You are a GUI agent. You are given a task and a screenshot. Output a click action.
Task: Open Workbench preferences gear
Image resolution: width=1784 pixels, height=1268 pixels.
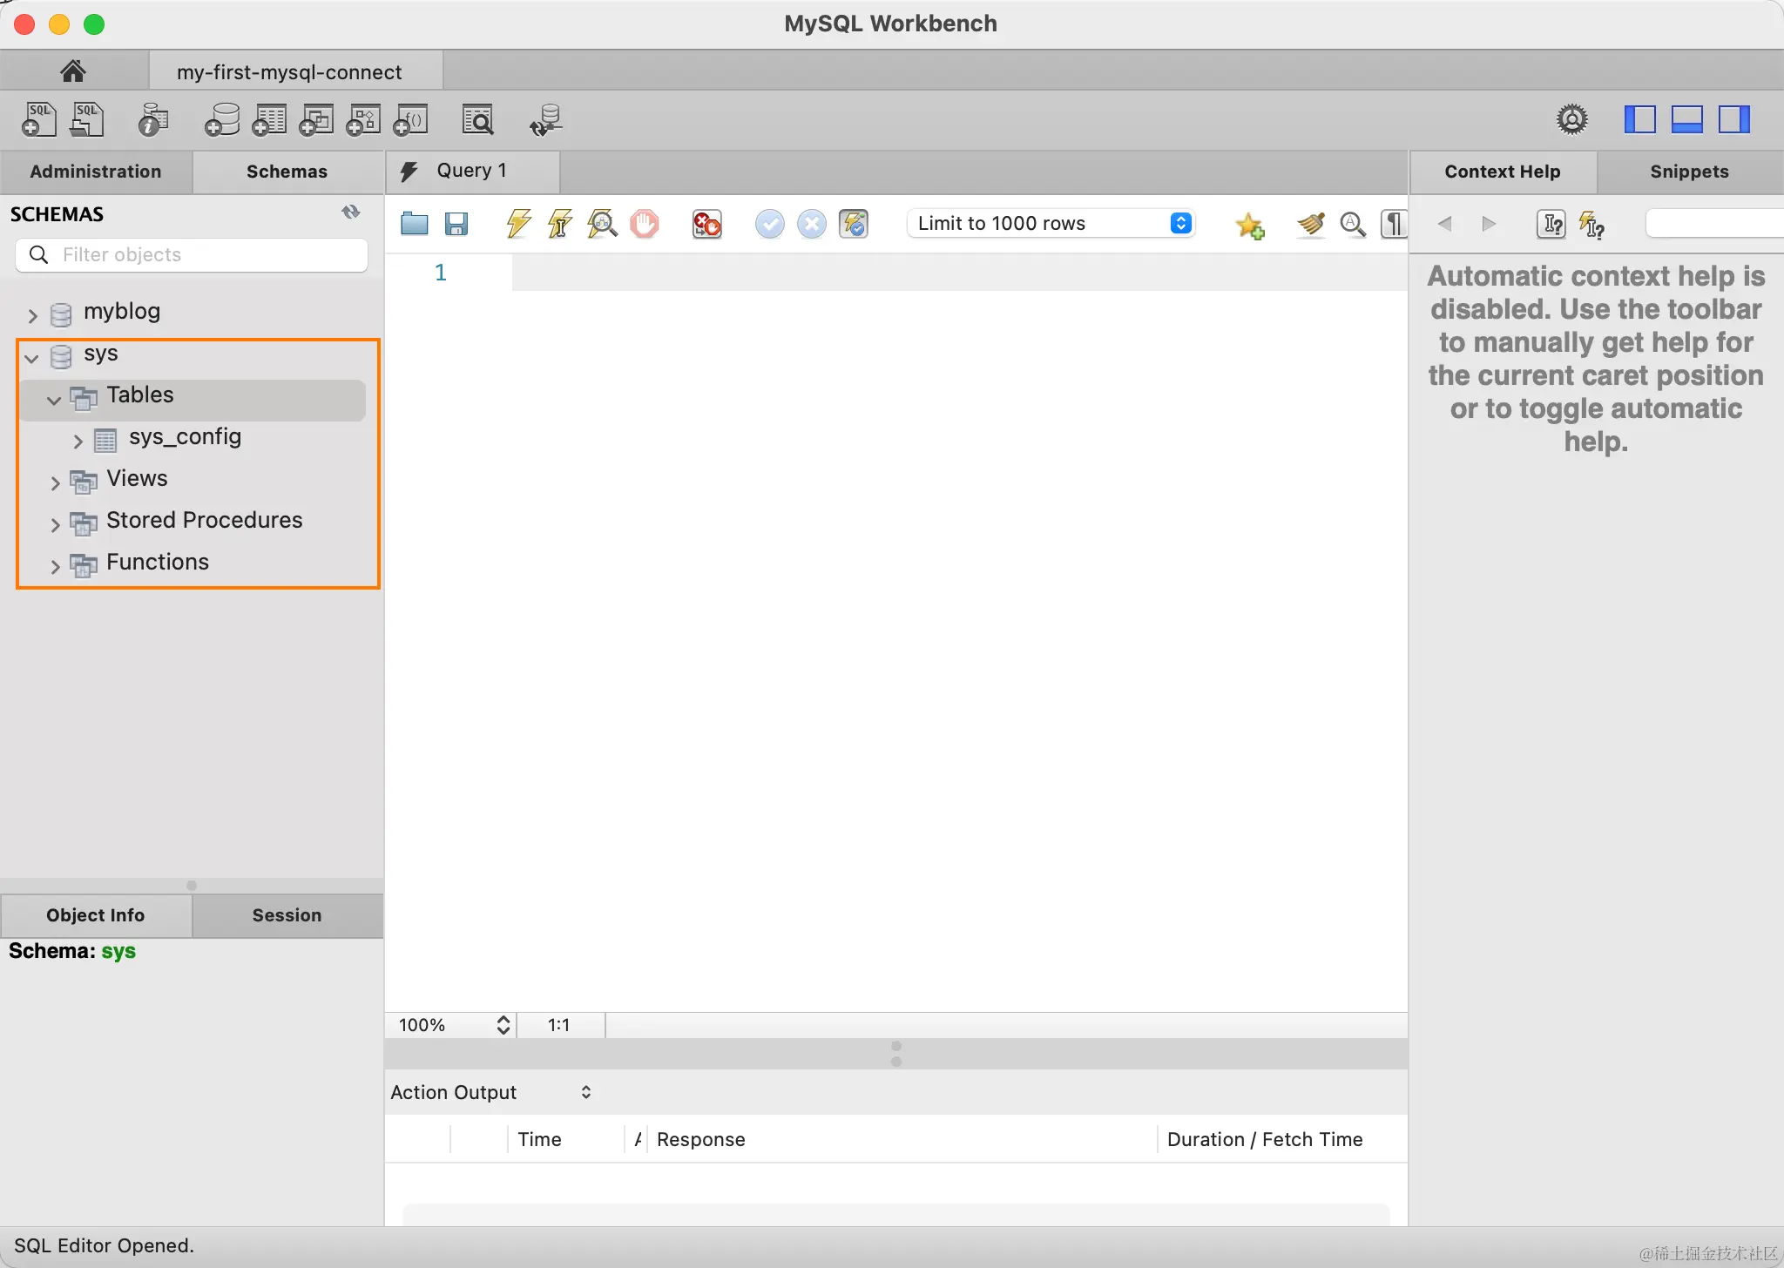coord(1572,119)
